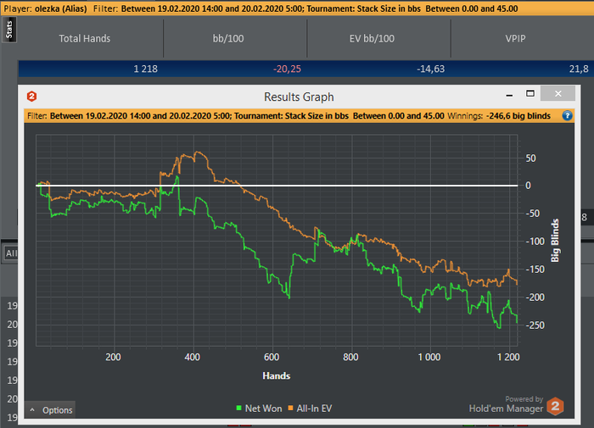Sort by Total Hands column header
The image size is (594, 428).
pos(85,38)
